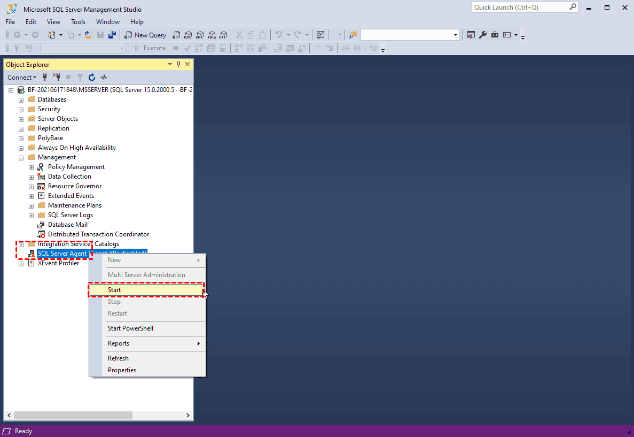This screenshot has height=437, width=634.
Task: Choose Properties in the context menu
Action: pyautogui.click(x=147, y=370)
